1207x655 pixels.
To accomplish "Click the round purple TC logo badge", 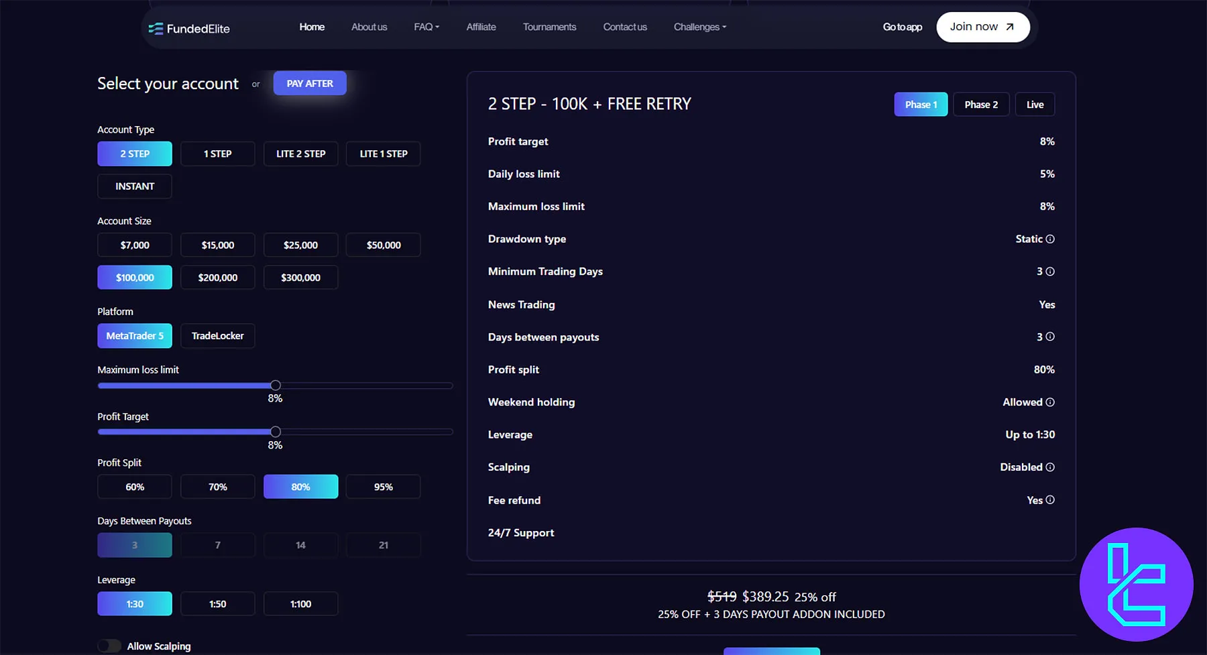I will pyautogui.click(x=1136, y=585).
